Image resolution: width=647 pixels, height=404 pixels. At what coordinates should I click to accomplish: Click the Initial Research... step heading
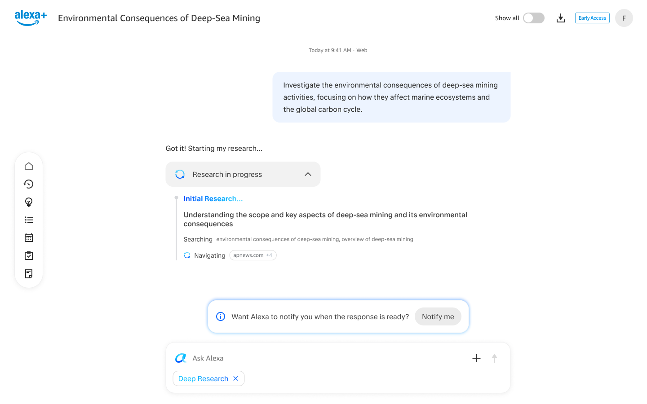click(x=213, y=199)
